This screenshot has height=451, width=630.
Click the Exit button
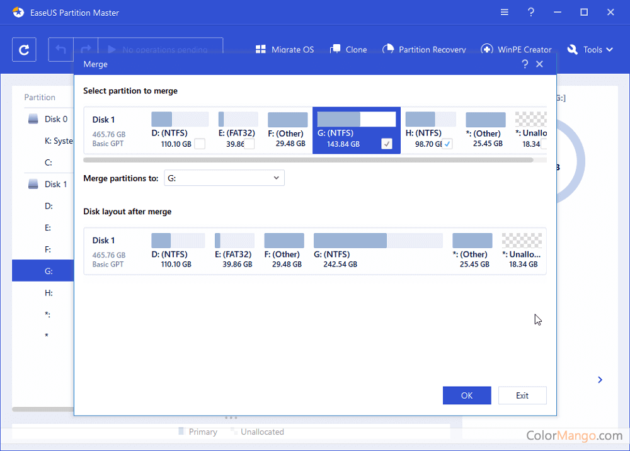[522, 396]
